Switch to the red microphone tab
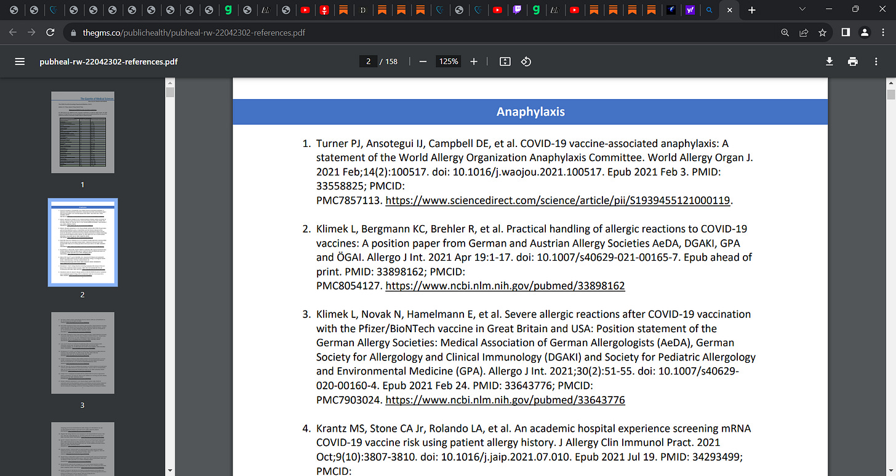 coord(324,10)
